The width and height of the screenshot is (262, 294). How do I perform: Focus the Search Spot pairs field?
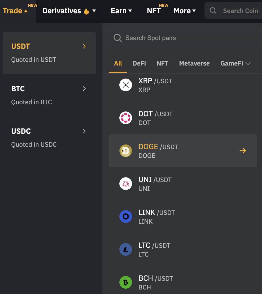pyautogui.click(x=184, y=38)
